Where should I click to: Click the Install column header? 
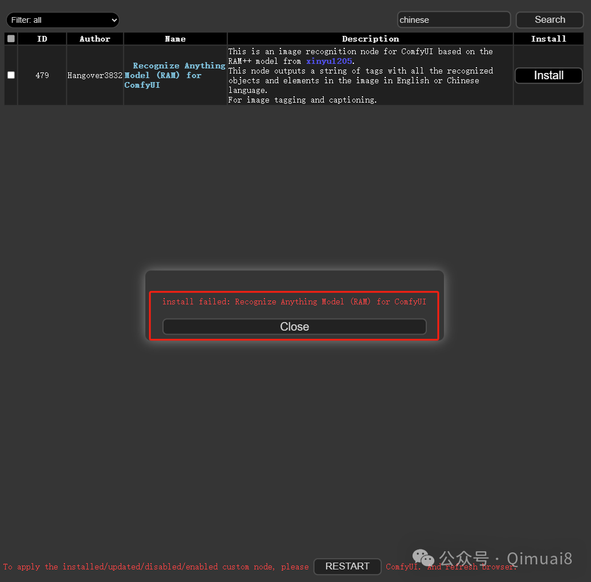coord(548,39)
